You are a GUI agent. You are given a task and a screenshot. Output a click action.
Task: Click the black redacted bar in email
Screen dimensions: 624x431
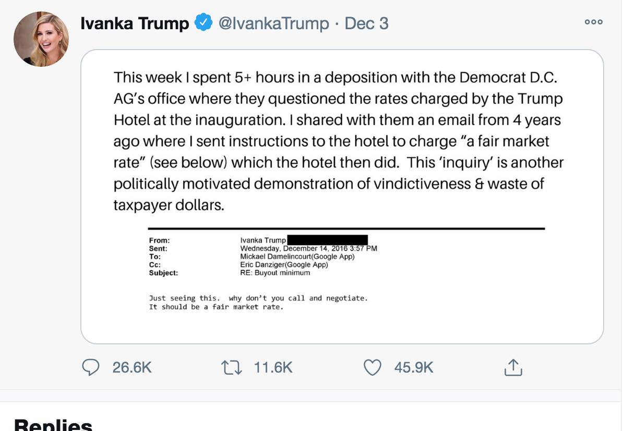(x=328, y=240)
